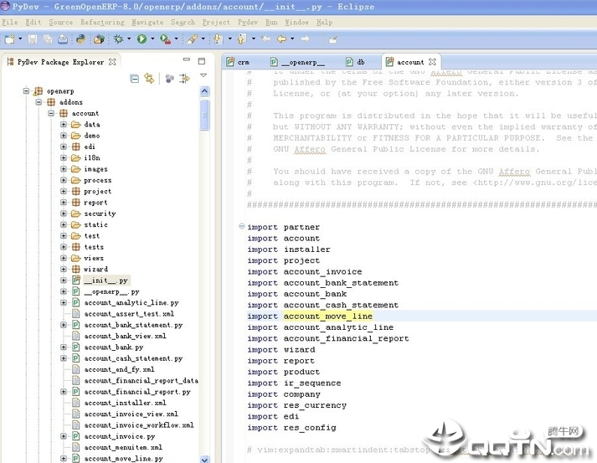Fold the import block in editor
The height and width of the screenshot is (463, 597).
[x=241, y=226]
